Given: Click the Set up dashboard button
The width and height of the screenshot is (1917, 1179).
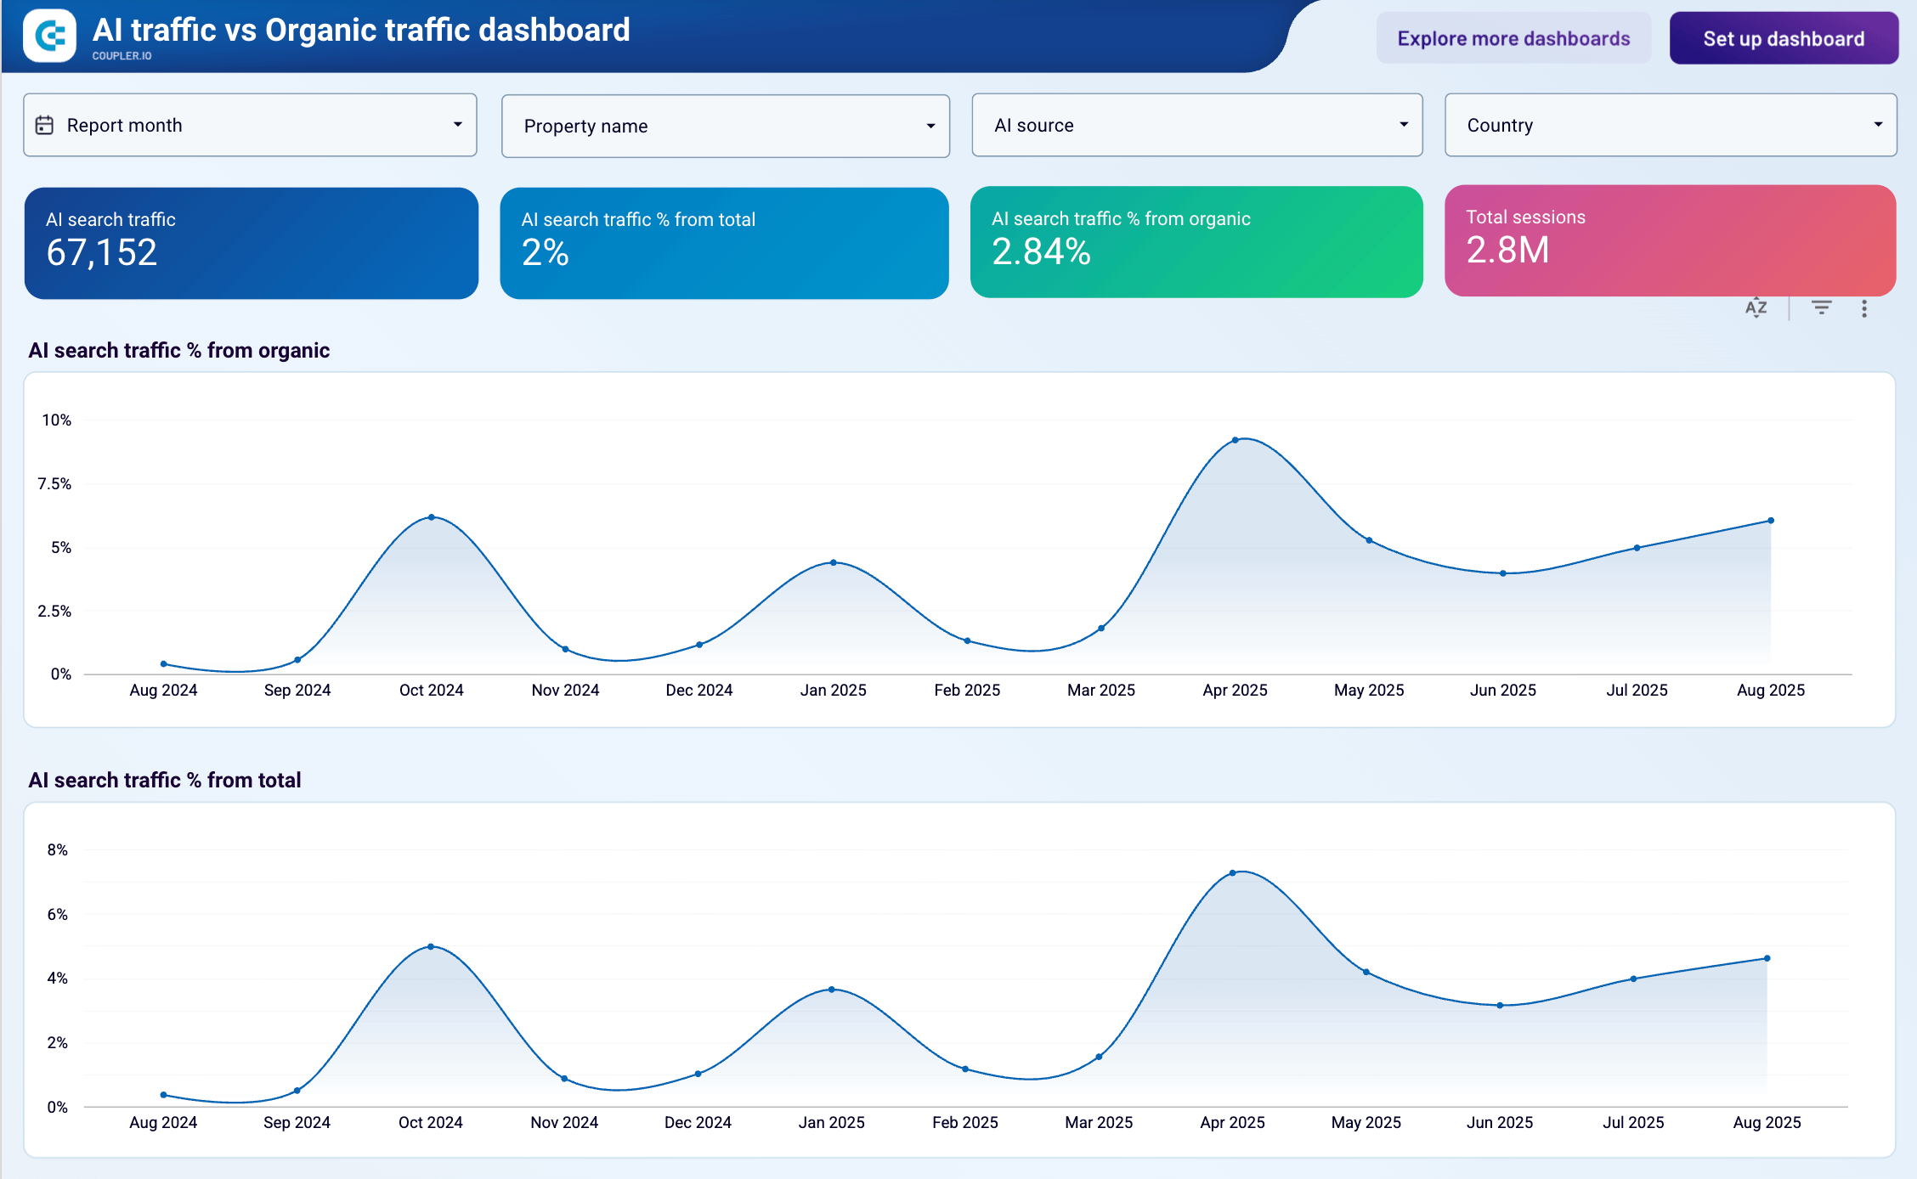Looking at the screenshot, I should (1783, 38).
